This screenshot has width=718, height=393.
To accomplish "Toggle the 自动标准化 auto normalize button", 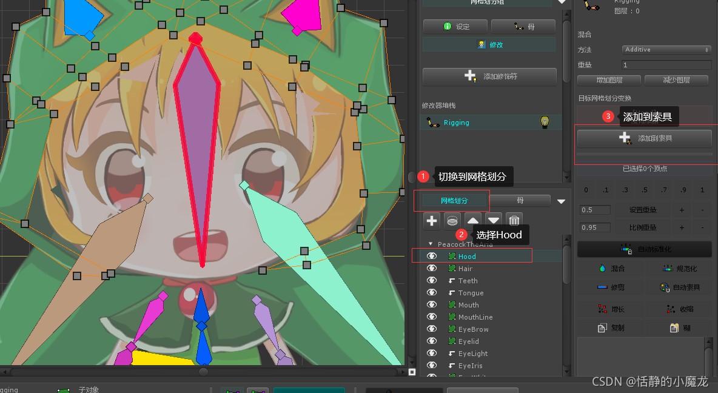I will click(x=644, y=249).
